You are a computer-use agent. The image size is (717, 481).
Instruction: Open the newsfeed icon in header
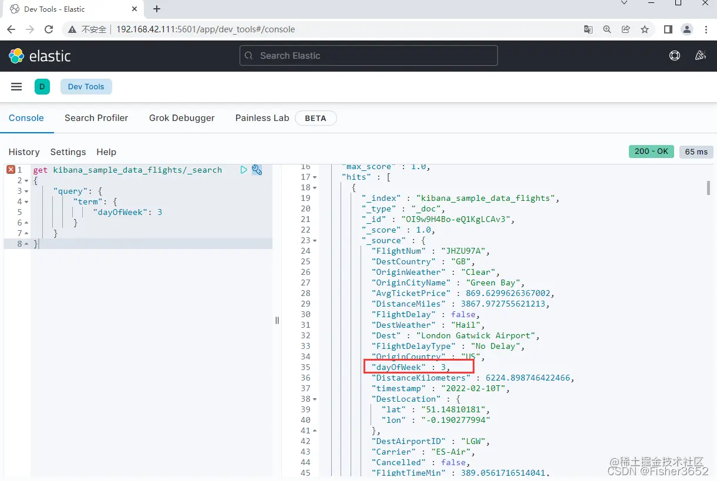click(700, 56)
